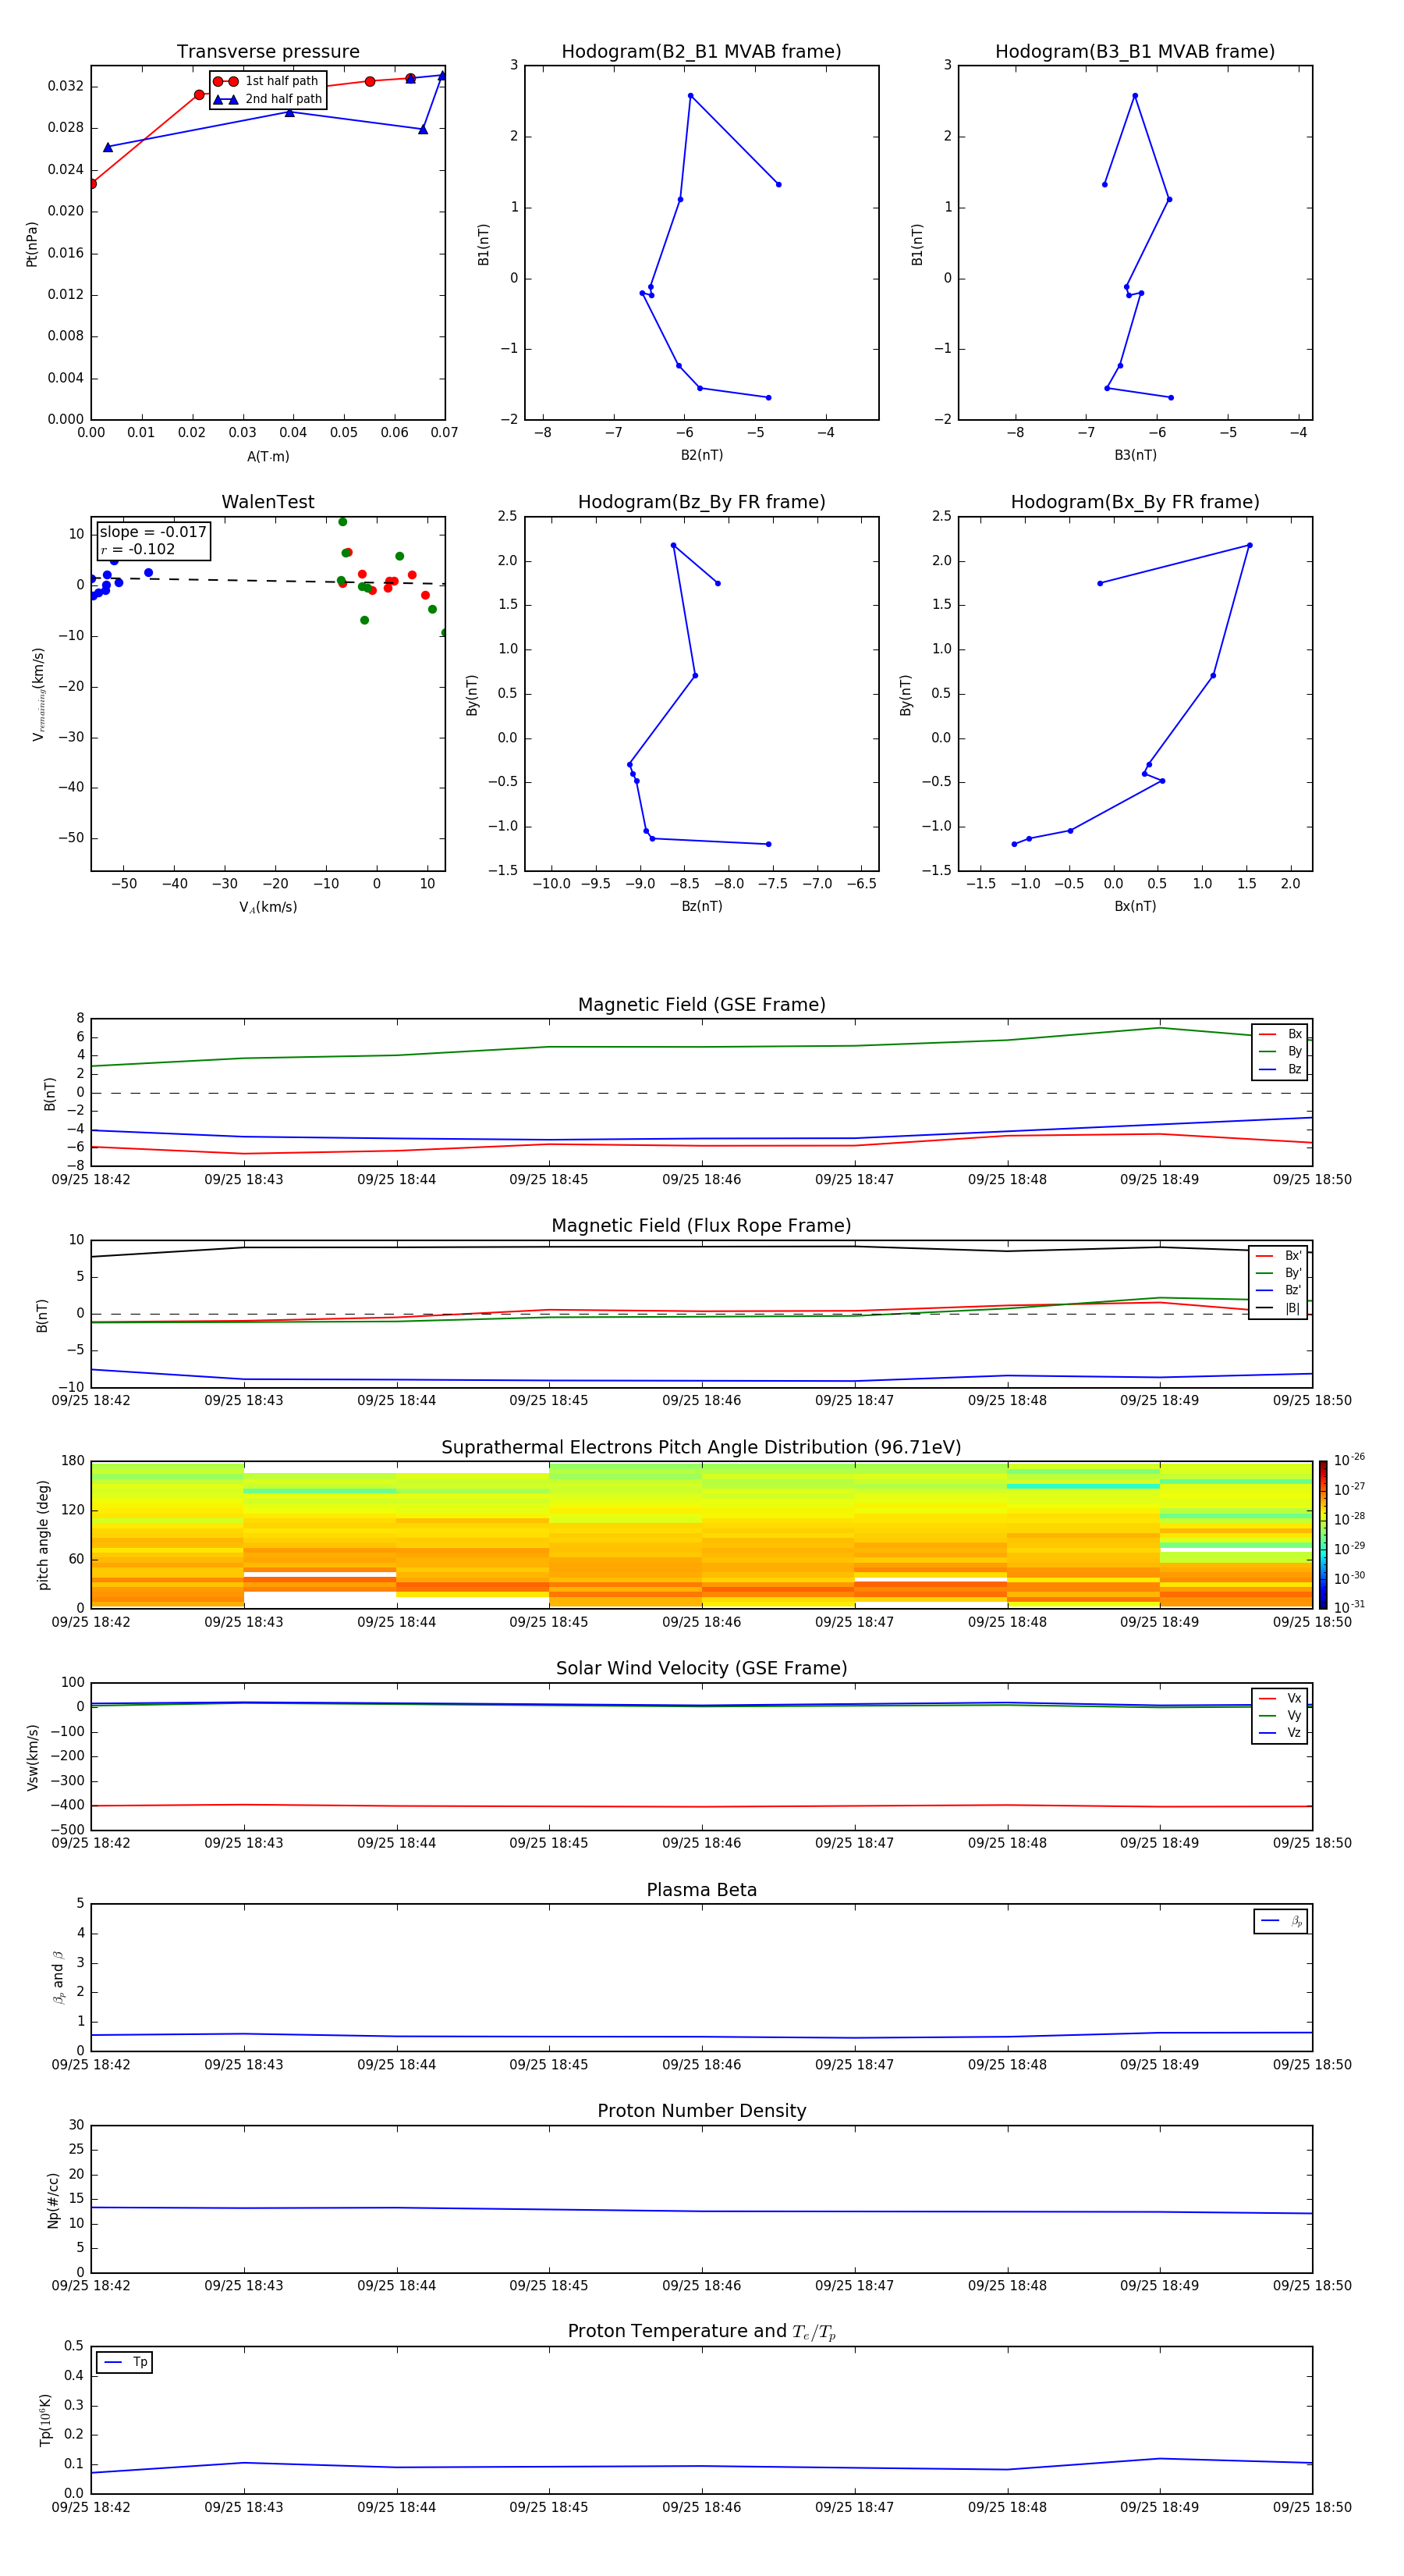The width and height of the screenshot is (1404, 2576).
Task: Select the "r = -0.102" annotation
Action: pos(137,549)
